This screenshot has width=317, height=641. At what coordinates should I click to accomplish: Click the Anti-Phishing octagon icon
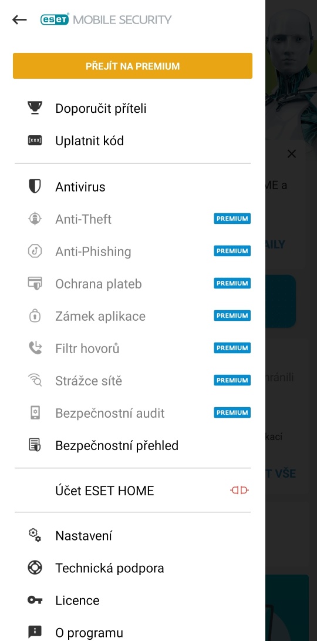click(35, 251)
